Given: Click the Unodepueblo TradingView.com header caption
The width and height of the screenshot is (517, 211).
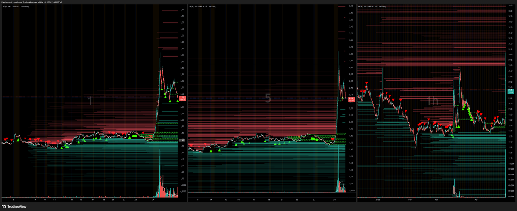Looking at the screenshot, I should [x=32, y=2].
